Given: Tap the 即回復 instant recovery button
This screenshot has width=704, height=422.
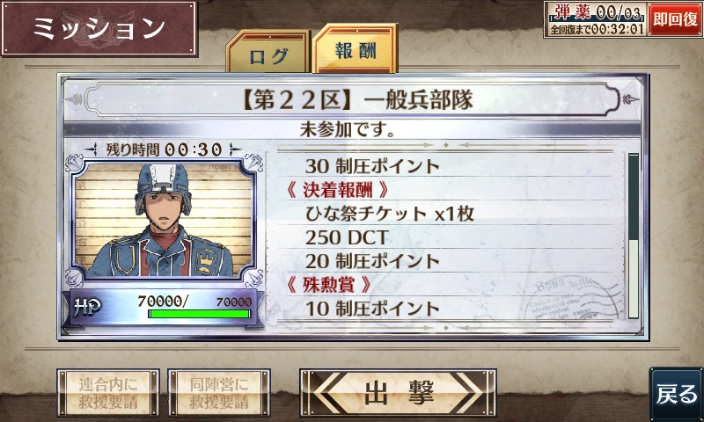Looking at the screenshot, I should point(675,19).
